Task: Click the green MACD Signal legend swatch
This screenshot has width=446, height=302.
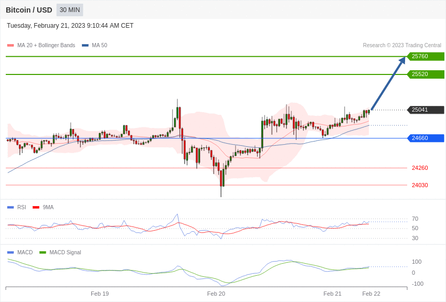Action: pos(43,252)
